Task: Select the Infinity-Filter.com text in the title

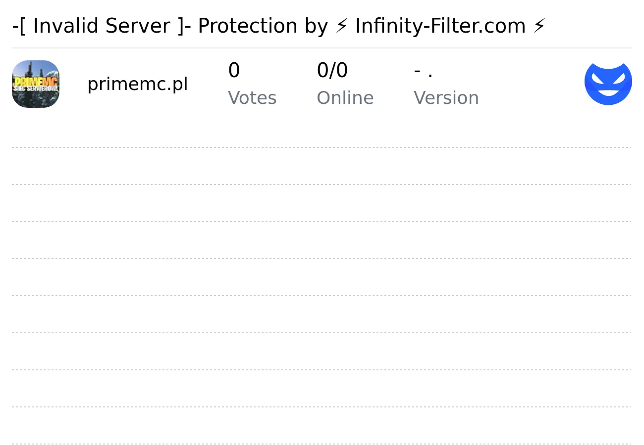Action: click(440, 26)
